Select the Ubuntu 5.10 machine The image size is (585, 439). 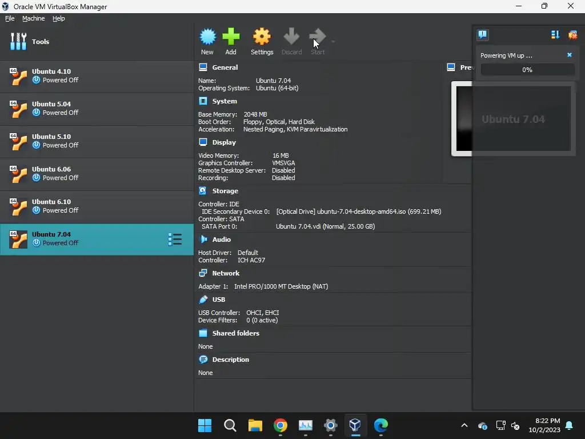(97, 141)
